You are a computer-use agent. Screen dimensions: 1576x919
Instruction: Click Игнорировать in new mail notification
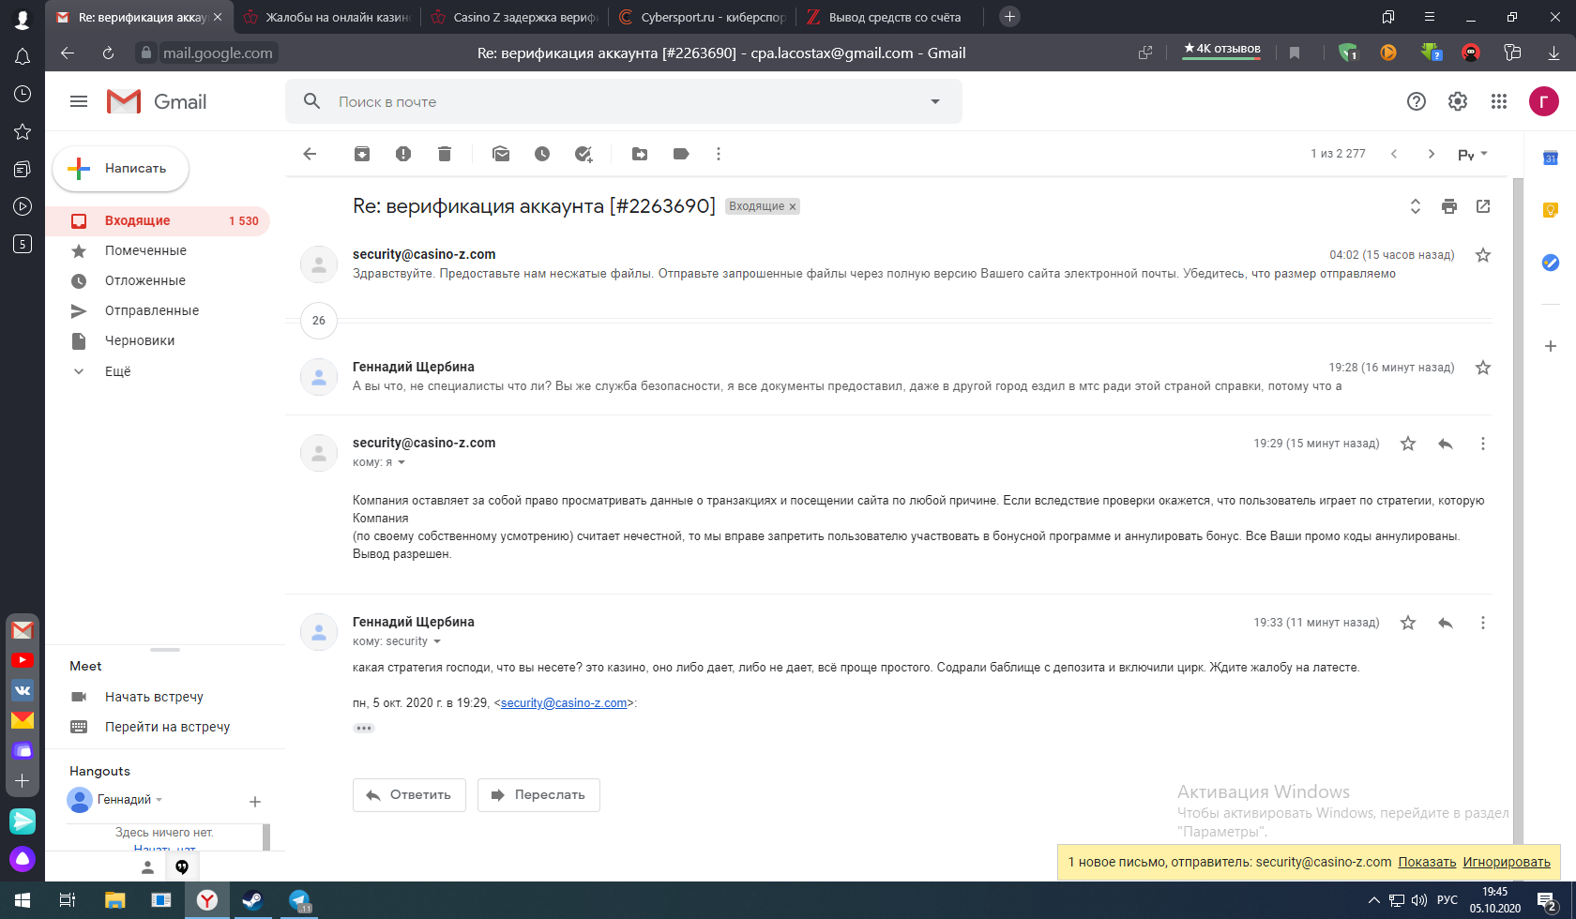coord(1507,863)
